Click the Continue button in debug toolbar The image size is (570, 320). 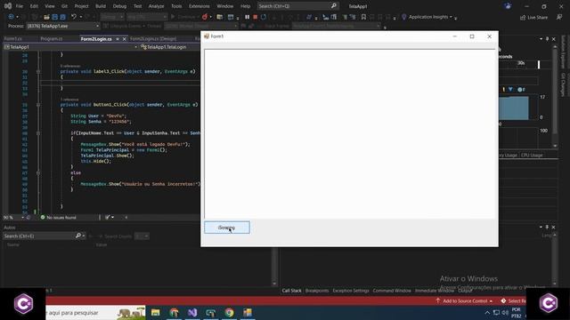[x=184, y=17]
